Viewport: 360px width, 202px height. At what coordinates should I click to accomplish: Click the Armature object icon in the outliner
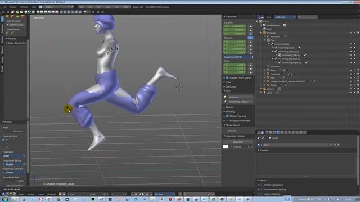[264, 33]
